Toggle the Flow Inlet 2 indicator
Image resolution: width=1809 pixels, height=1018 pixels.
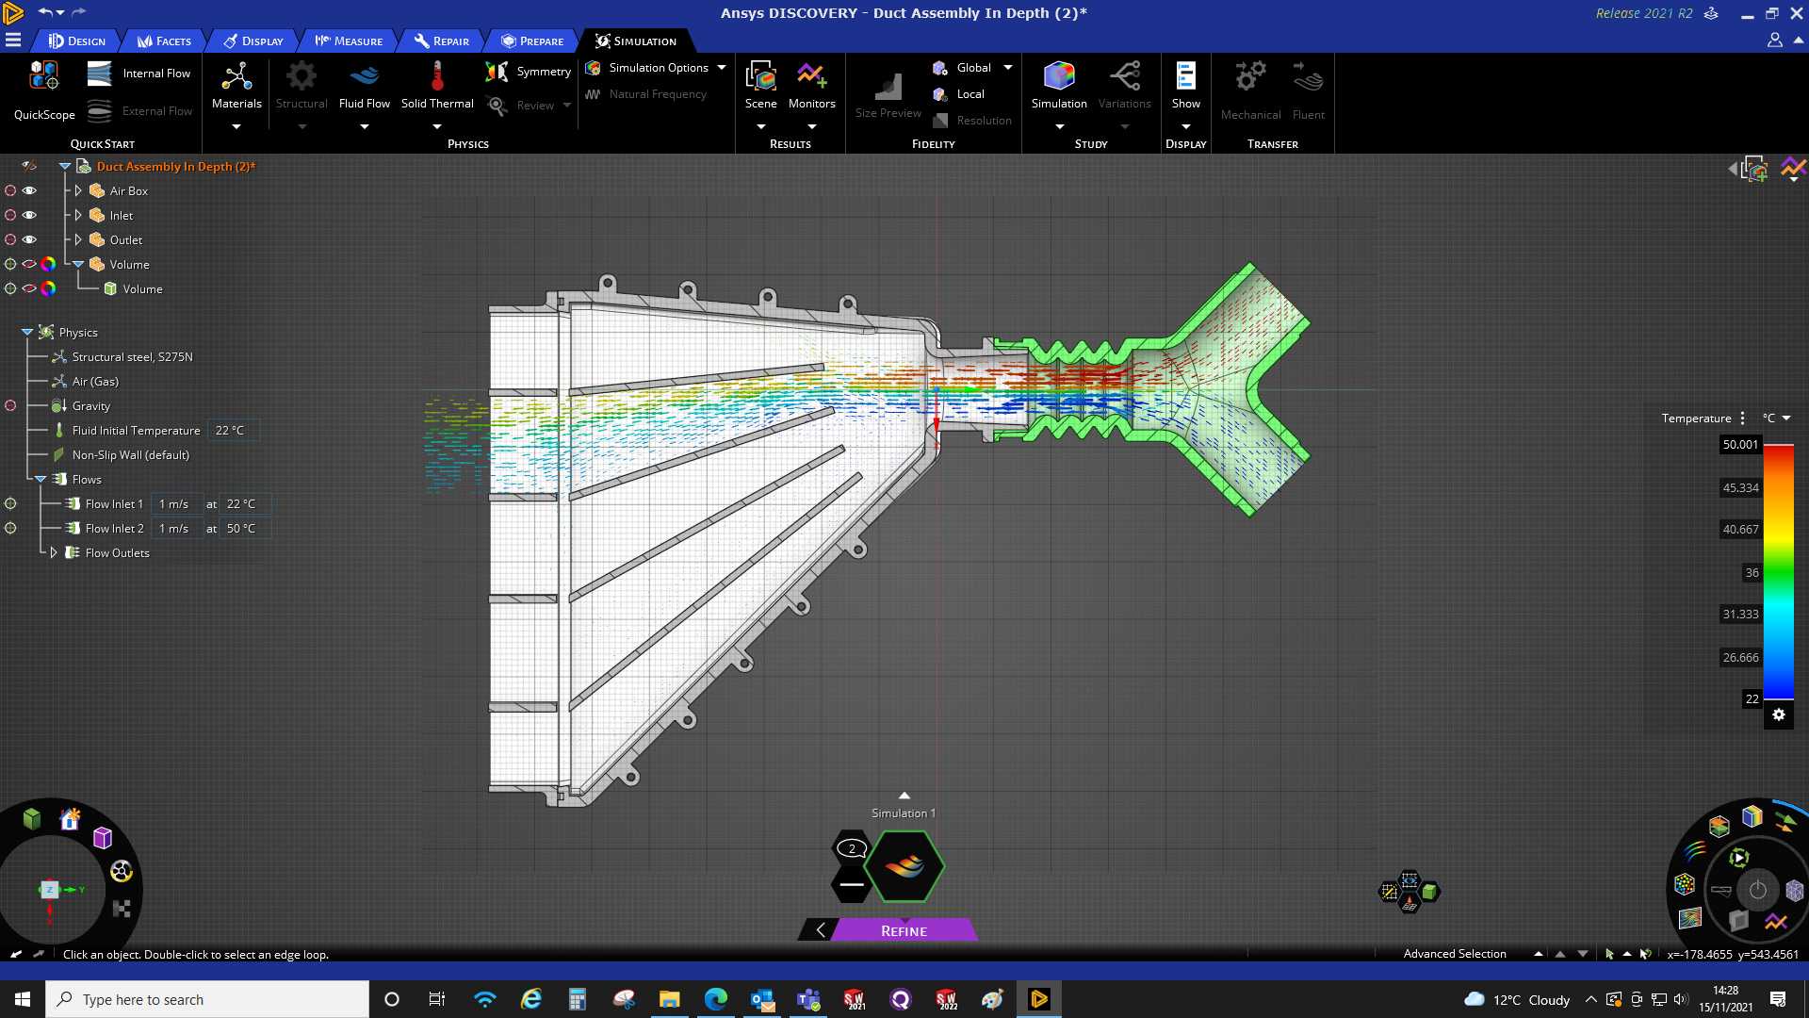10,528
